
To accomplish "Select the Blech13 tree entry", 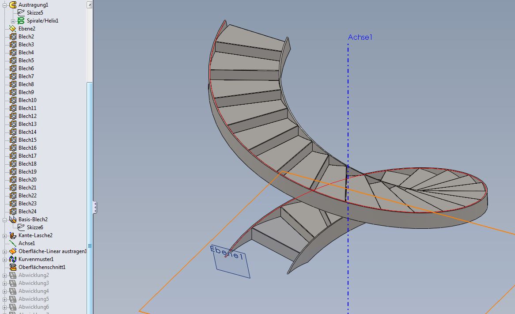I will [x=27, y=124].
